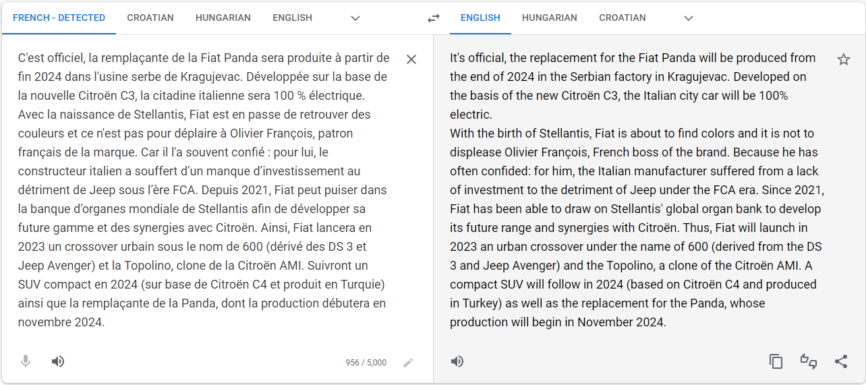The width and height of the screenshot is (866, 385).
Task: Listen to the English translation
Action: pyautogui.click(x=457, y=361)
